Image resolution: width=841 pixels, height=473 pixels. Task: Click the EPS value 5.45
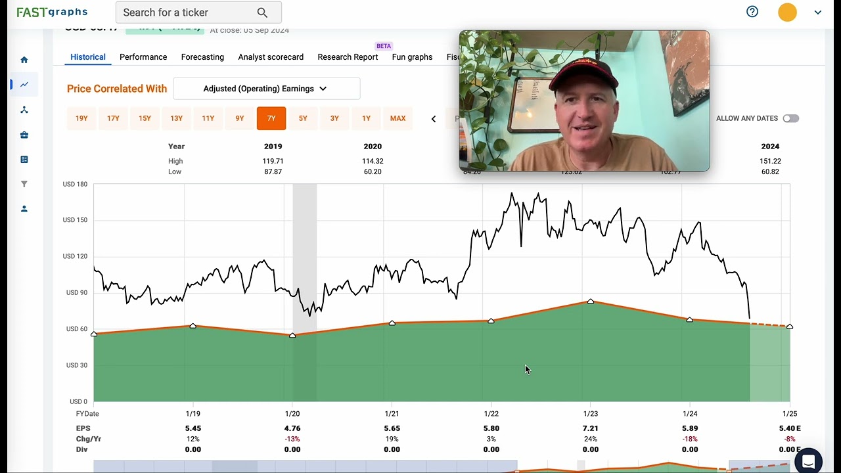point(193,428)
